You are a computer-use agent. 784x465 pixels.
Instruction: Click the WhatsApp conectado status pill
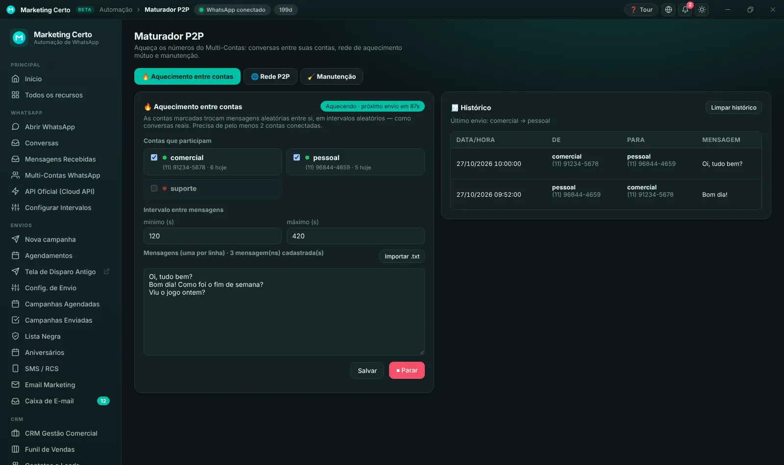[232, 10]
